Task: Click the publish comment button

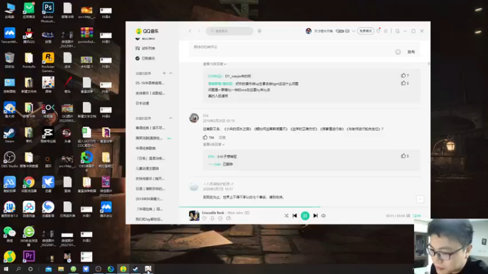Action: pos(411,52)
